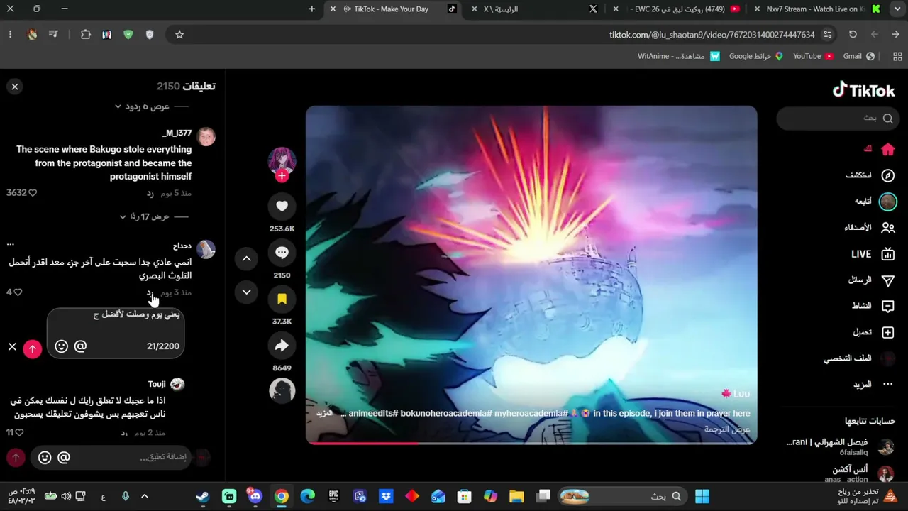
Task: Open Epic Games Launcher from the taskbar
Action: tap(333, 496)
